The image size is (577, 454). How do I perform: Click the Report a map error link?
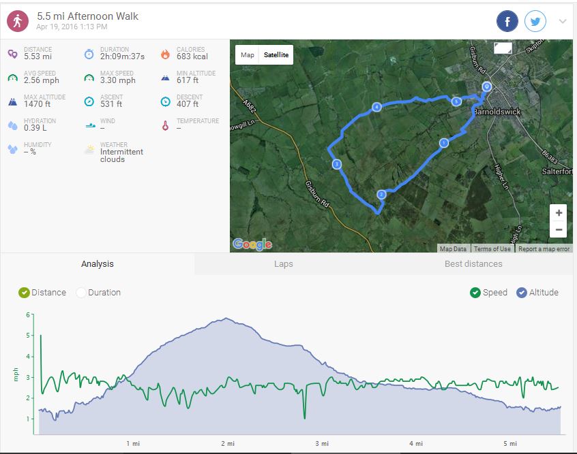(x=544, y=249)
